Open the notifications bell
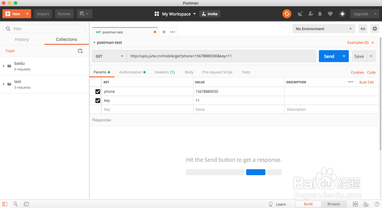Screen dimensions: 382x208 (x=320, y=14)
